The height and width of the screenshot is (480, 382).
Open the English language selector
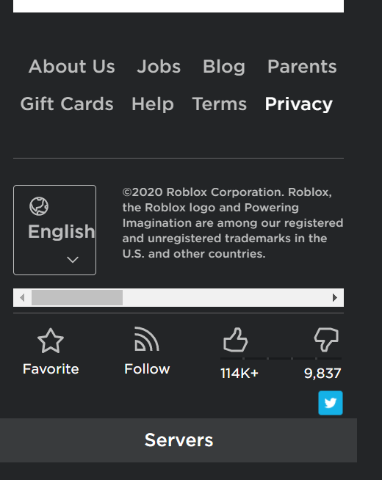tap(54, 230)
